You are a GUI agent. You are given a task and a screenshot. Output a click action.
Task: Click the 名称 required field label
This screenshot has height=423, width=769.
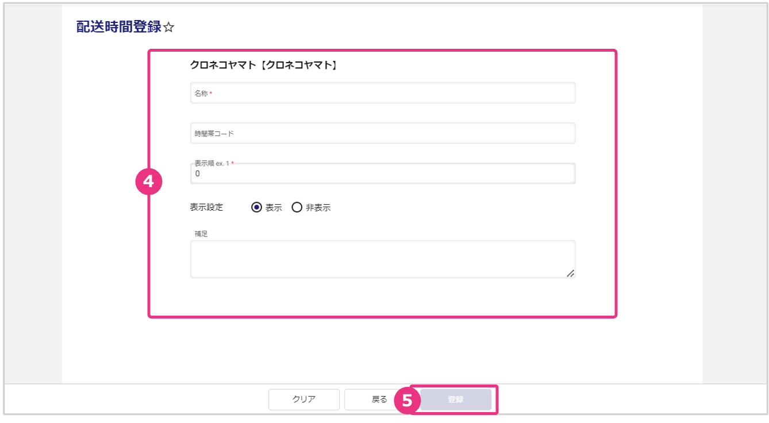click(x=202, y=93)
